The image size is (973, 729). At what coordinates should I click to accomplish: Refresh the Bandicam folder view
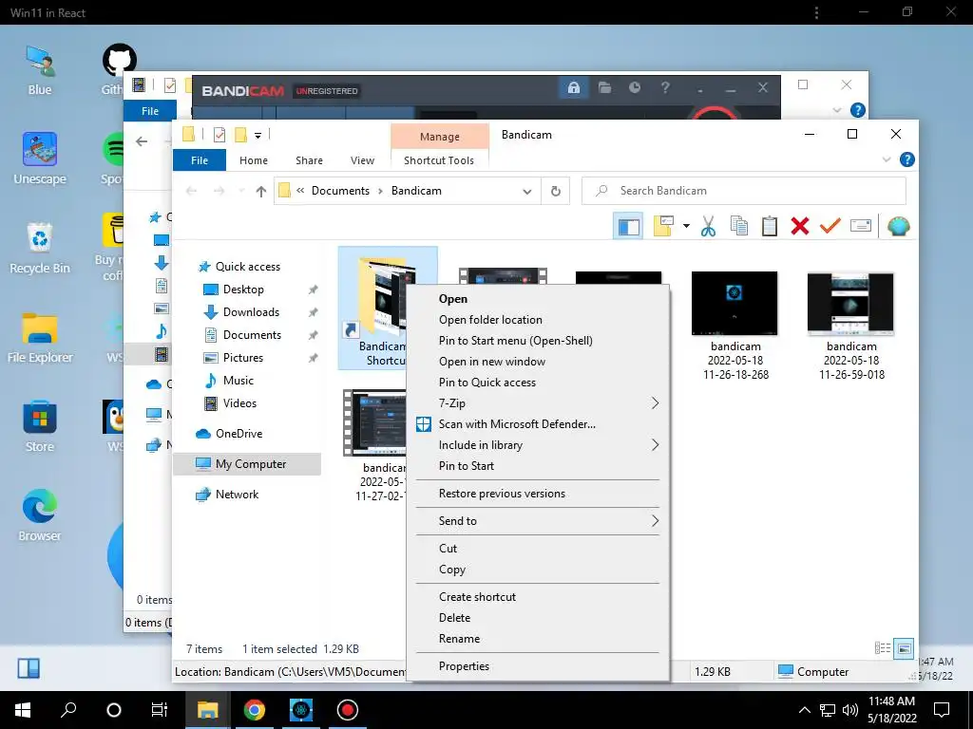pyautogui.click(x=555, y=191)
